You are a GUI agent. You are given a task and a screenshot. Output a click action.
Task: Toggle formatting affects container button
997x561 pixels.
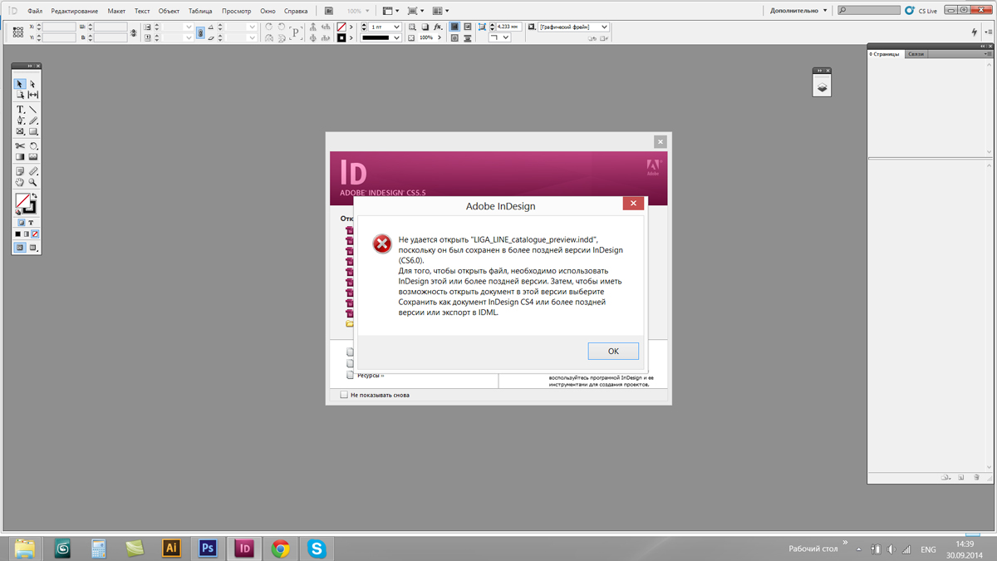coord(22,223)
